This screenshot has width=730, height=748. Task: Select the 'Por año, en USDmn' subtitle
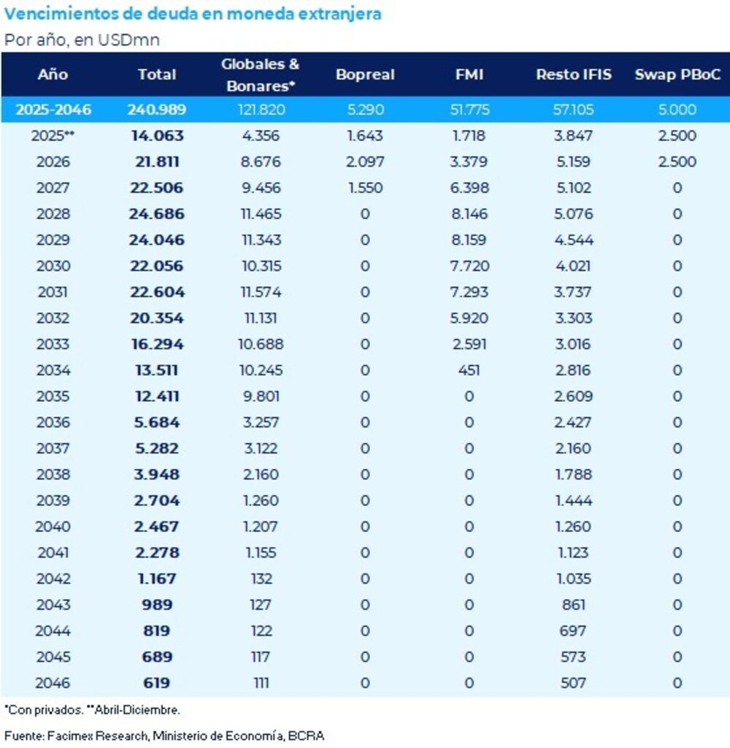(82, 40)
